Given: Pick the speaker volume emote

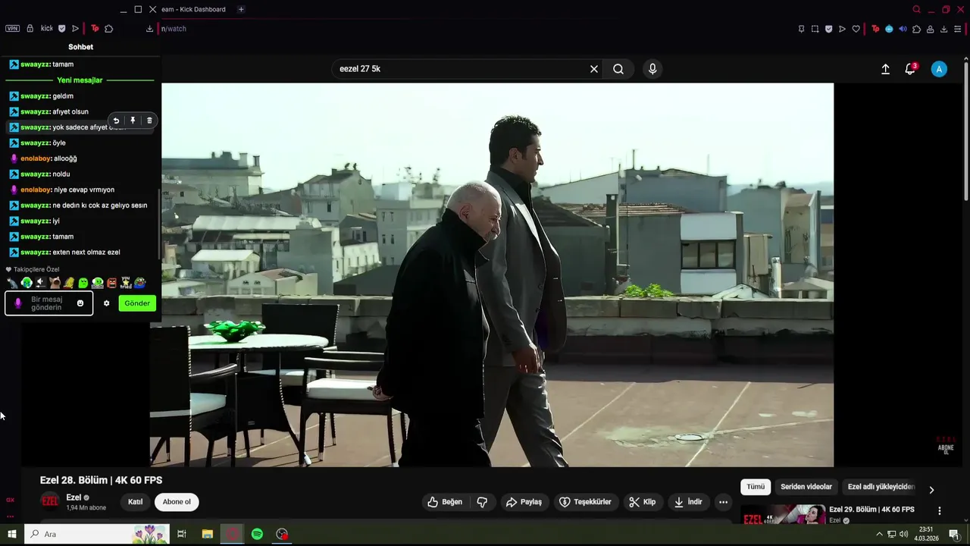Looking at the screenshot, I should (41, 283).
